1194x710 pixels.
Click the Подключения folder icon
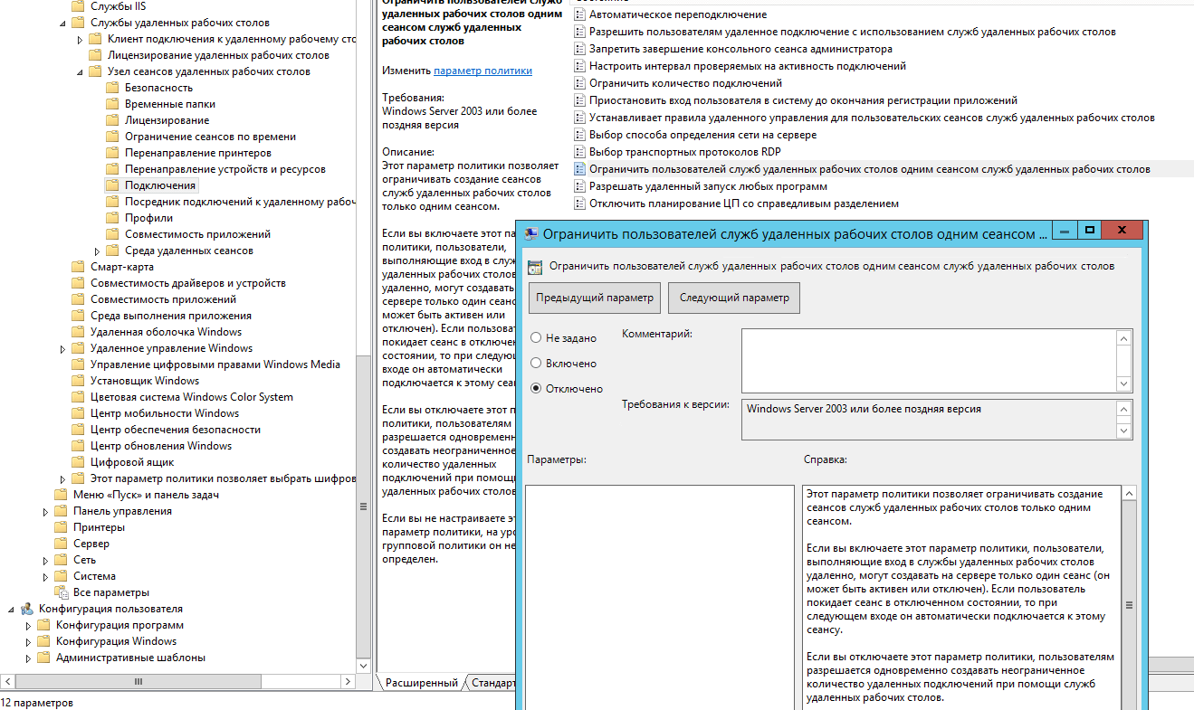click(112, 185)
